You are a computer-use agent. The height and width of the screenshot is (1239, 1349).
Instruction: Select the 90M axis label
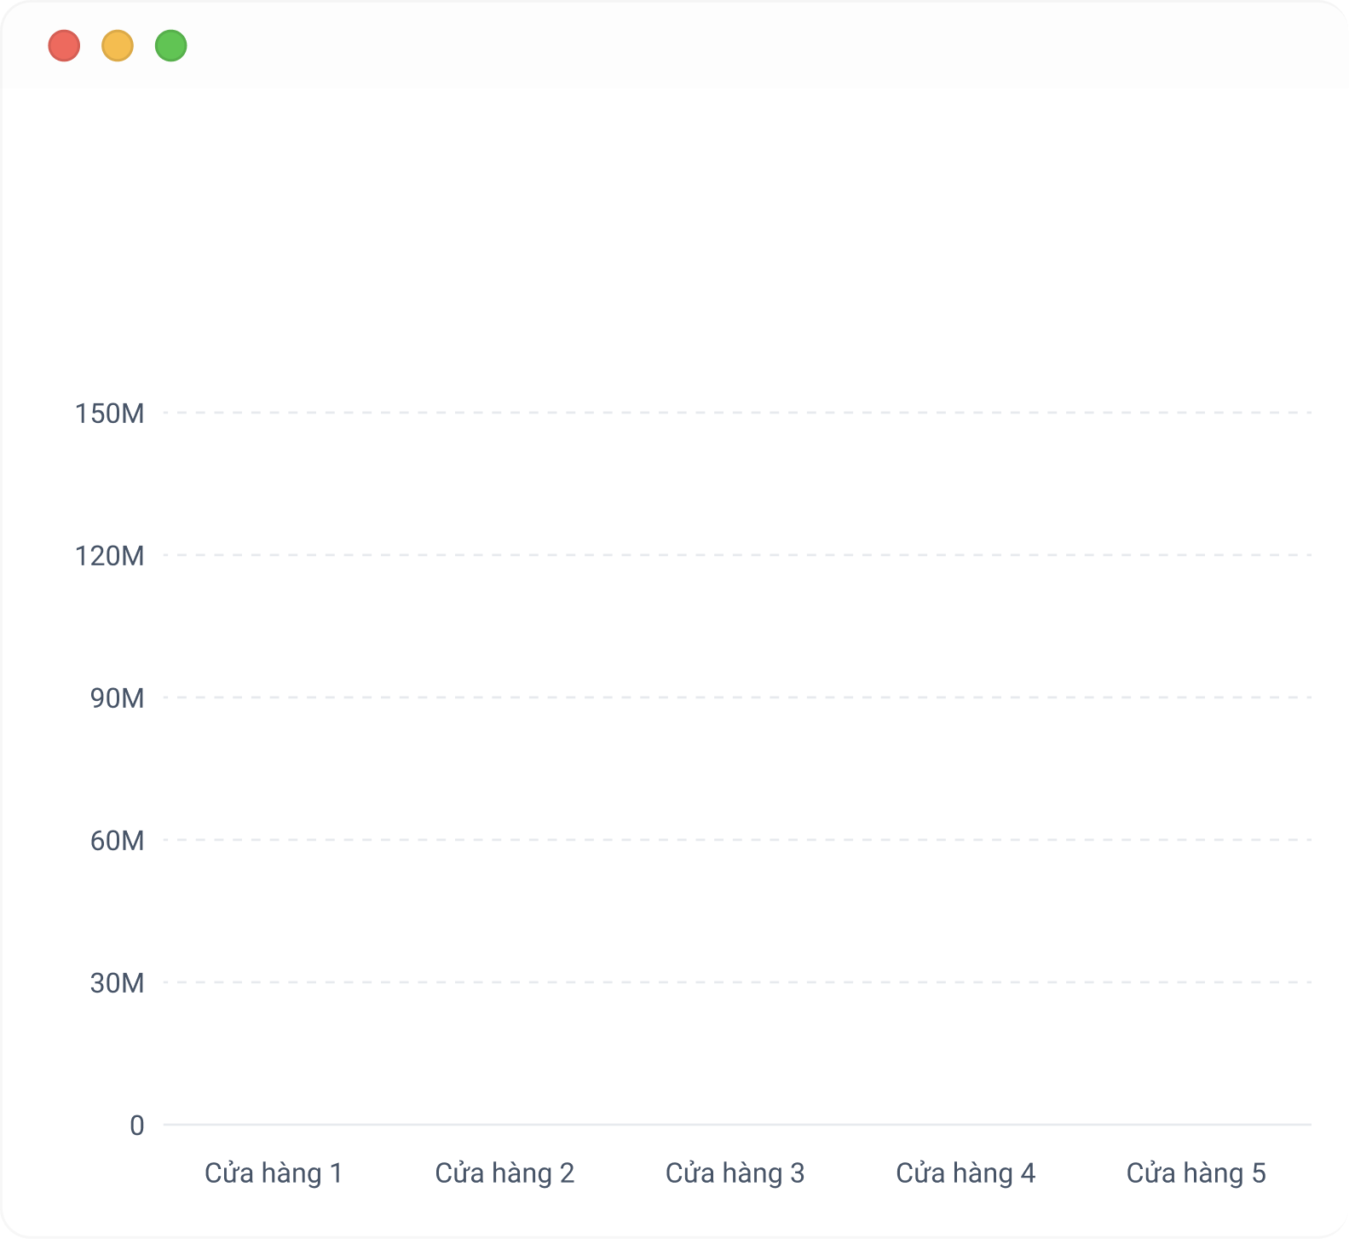(x=118, y=698)
